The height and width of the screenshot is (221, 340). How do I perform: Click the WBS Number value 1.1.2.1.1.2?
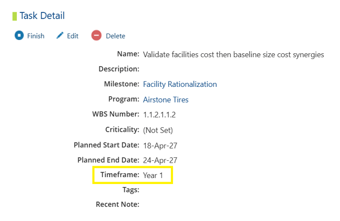[159, 115]
